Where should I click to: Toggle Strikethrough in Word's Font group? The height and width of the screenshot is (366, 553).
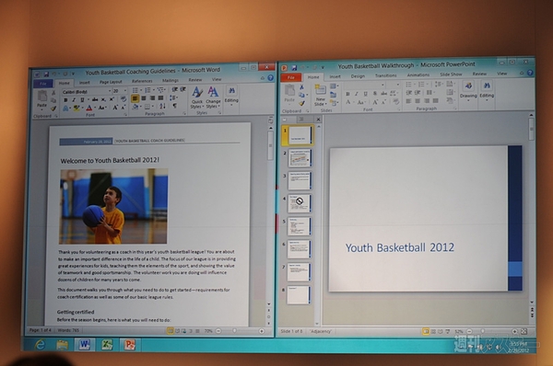95,99
